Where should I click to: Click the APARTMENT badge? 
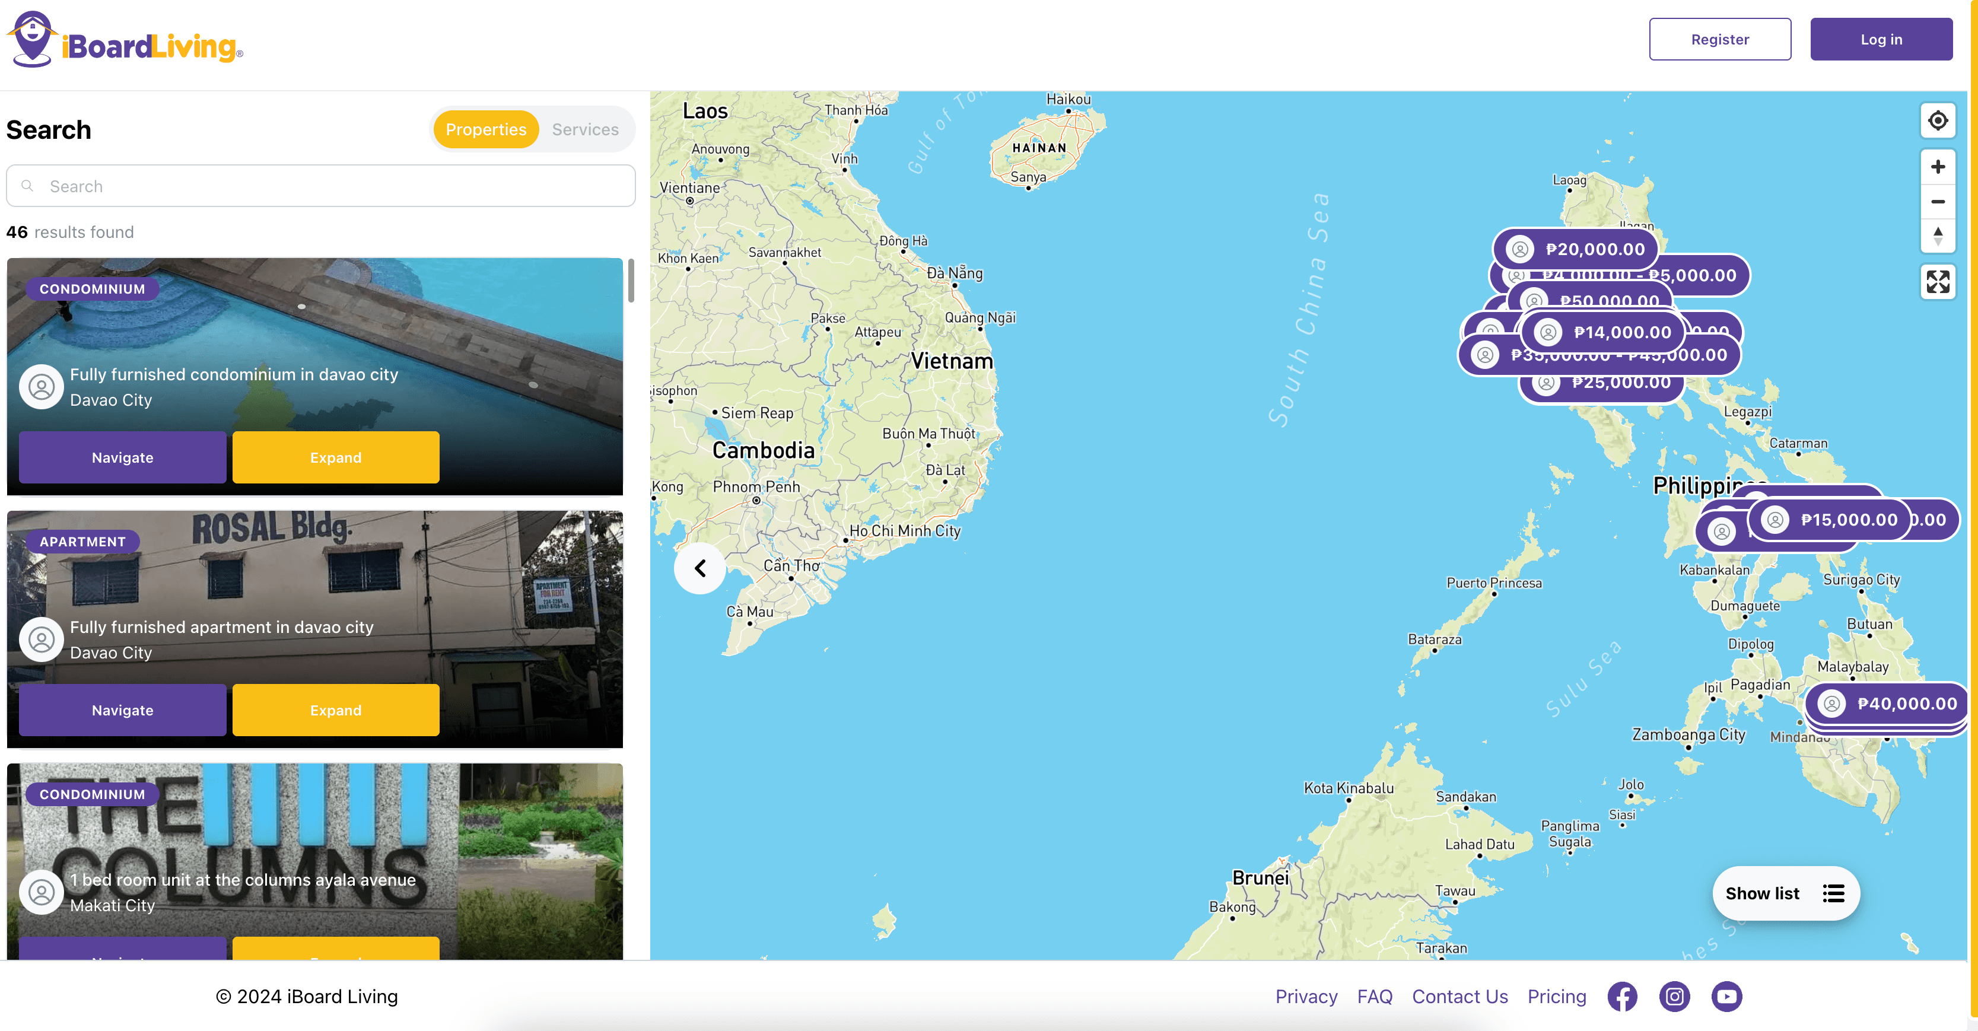[83, 541]
